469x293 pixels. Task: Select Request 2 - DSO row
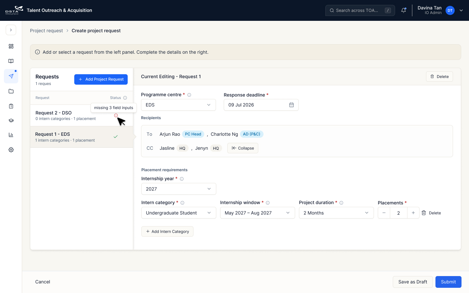pyautogui.click(x=81, y=116)
